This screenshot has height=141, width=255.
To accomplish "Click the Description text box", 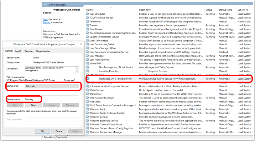I will (50, 70).
